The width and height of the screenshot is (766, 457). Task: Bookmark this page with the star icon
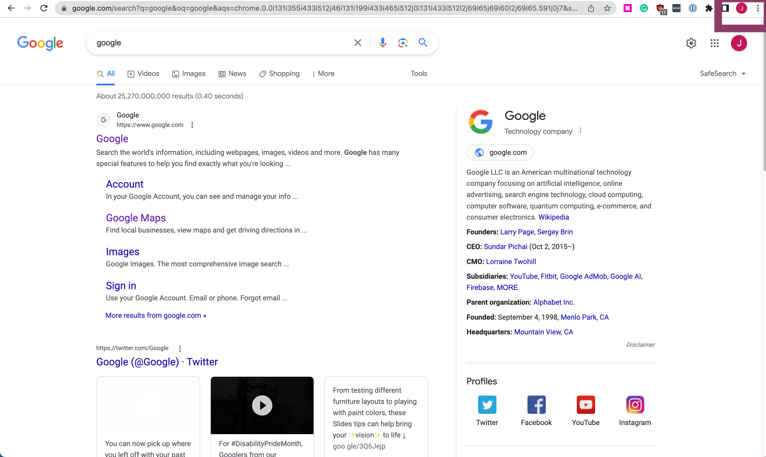pyautogui.click(x=607, y=8)
